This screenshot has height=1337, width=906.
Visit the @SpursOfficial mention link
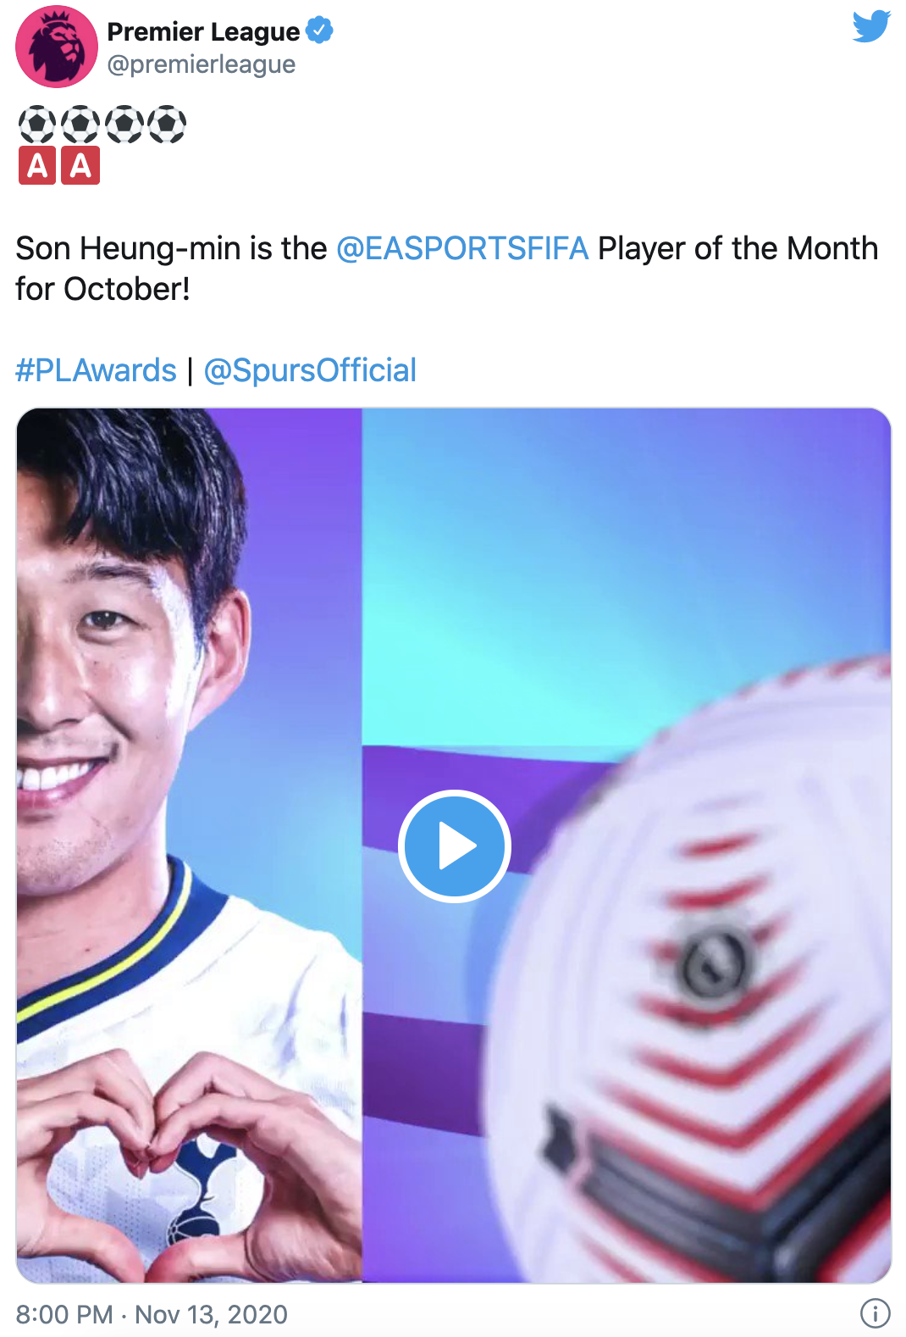click(310, 370)
